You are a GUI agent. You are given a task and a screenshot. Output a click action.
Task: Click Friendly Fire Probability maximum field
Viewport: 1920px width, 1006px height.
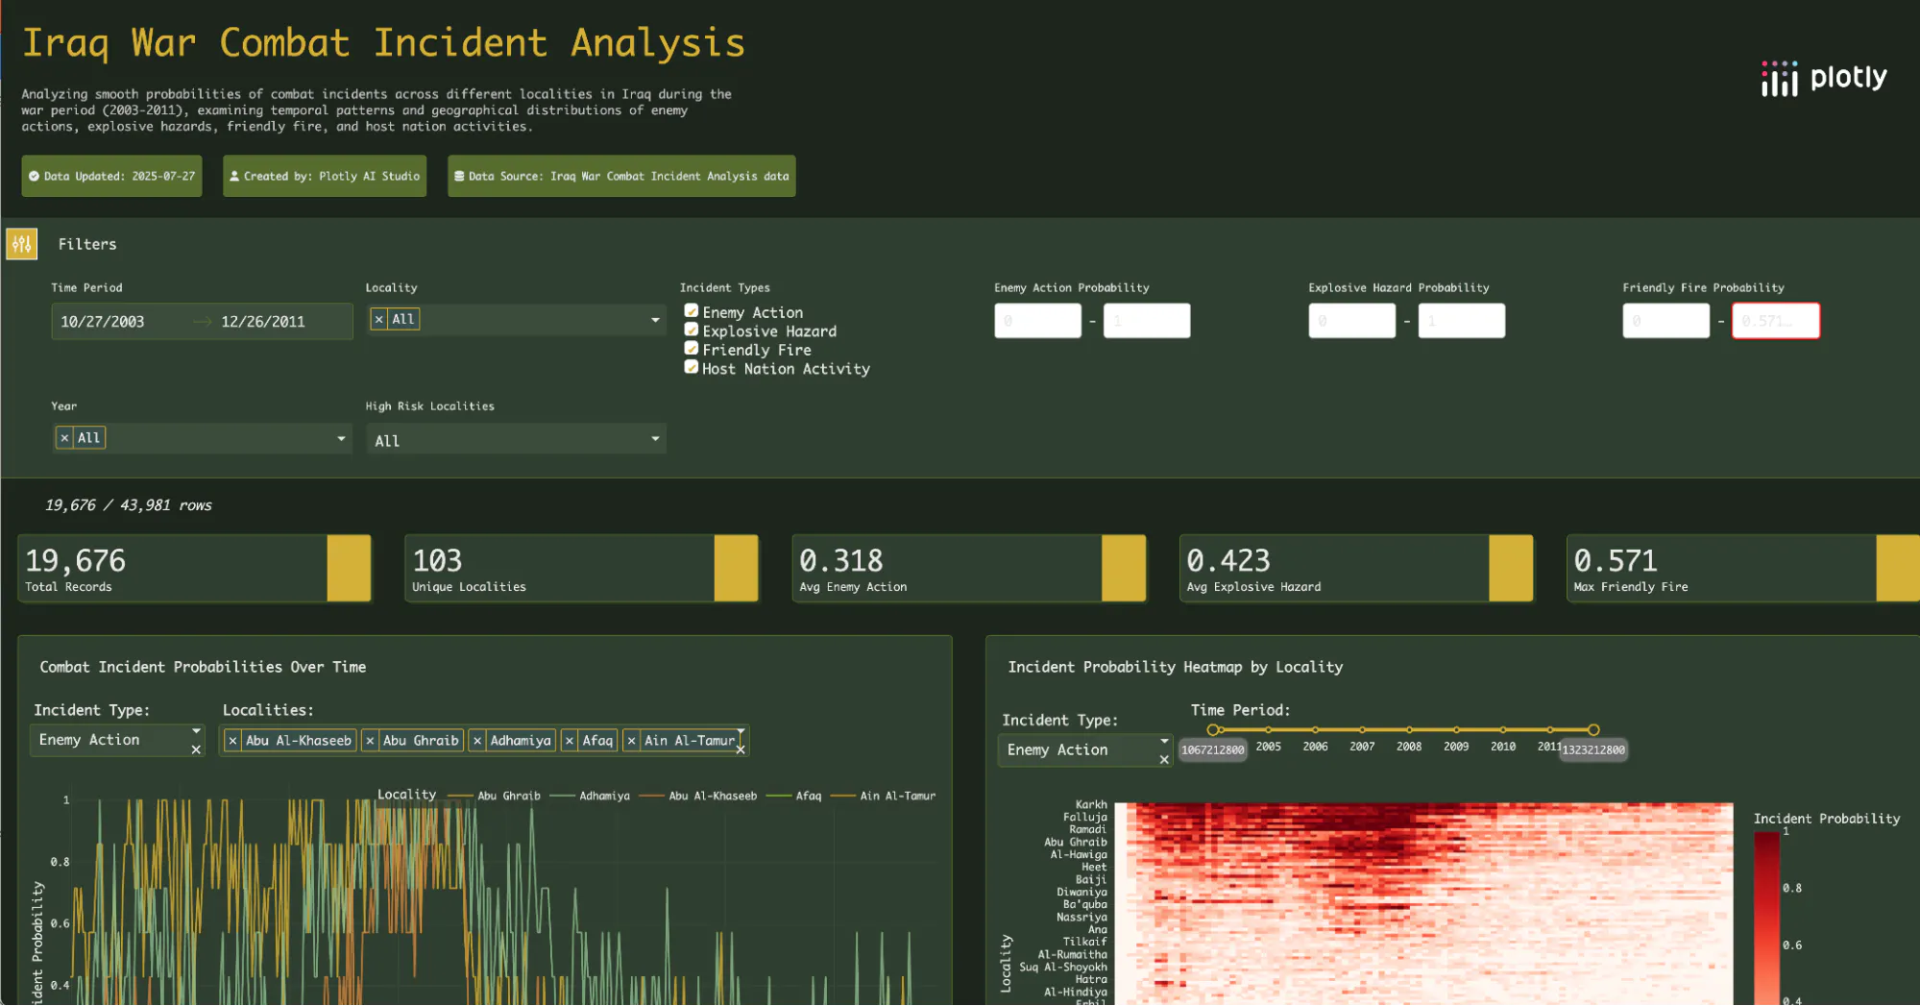pyautogui.click(x=1775, y=321)
